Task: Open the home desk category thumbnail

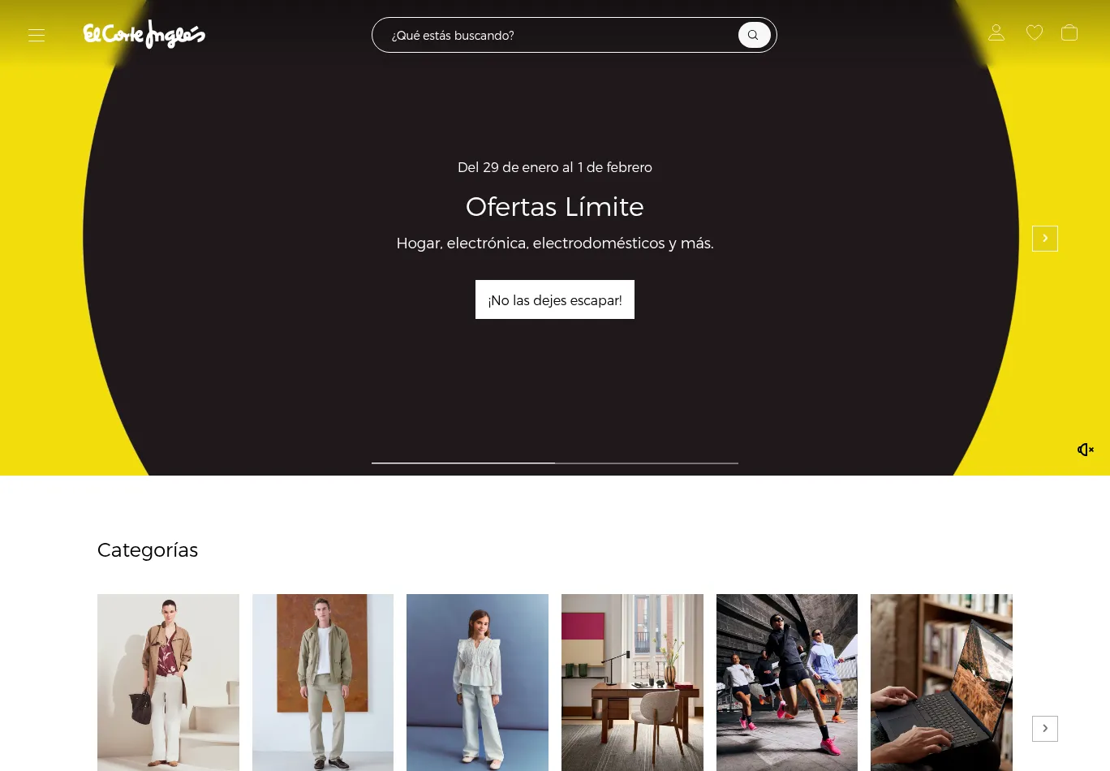Action: click(x=632, y=683)
